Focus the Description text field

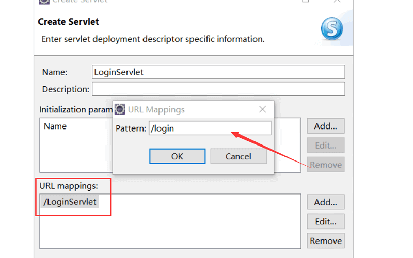point(218,89)
